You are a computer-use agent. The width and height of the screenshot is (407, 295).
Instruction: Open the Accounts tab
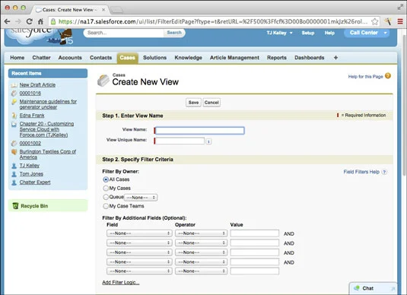[70, 58]
